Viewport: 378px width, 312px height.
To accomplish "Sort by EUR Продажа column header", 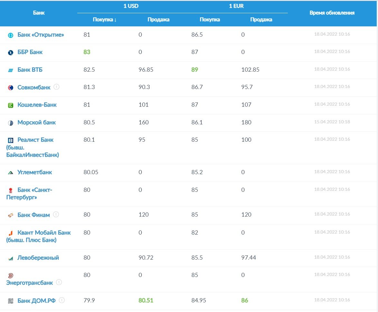I will [261, 20].
